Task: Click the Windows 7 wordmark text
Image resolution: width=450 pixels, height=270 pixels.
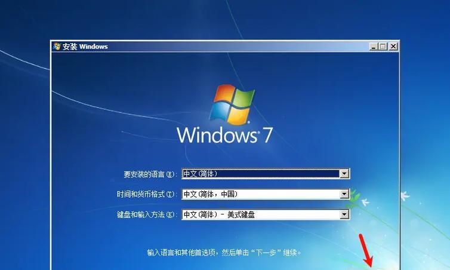Action: click(x=224, y=135)
